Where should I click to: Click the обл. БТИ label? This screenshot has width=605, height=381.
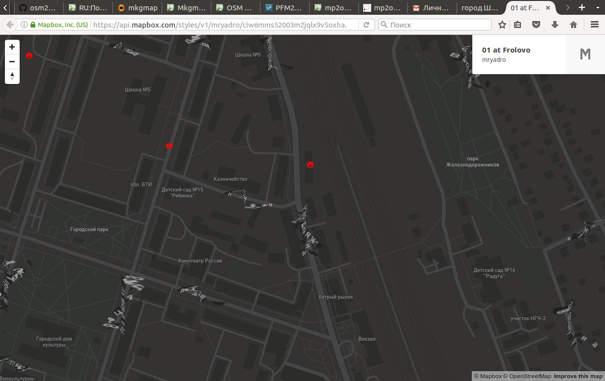click(141, 185)
